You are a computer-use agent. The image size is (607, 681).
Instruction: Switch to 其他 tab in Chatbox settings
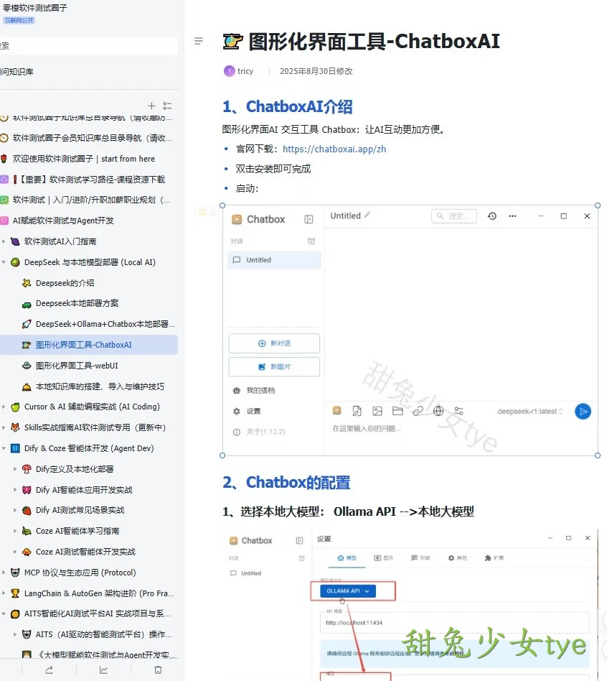coord(457,557)
